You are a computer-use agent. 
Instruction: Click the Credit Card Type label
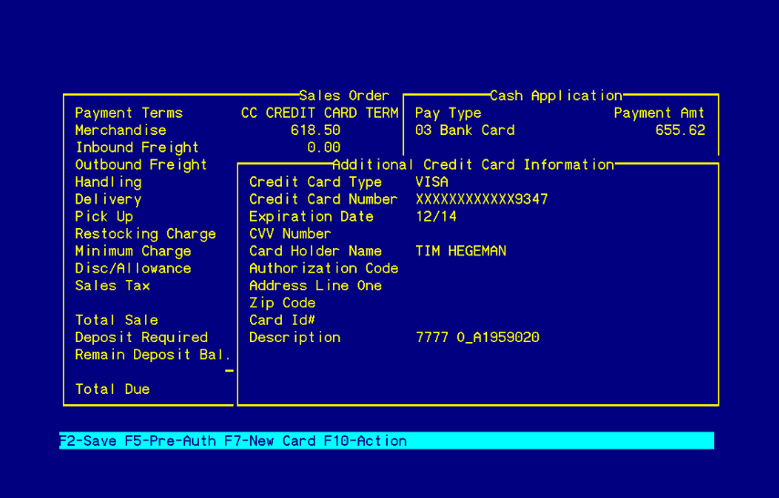(x=316, y=182)
